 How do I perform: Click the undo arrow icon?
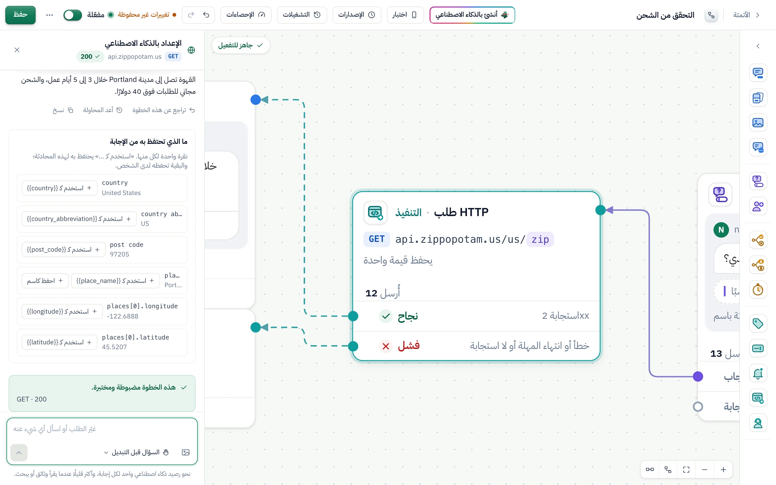(206, 15)
